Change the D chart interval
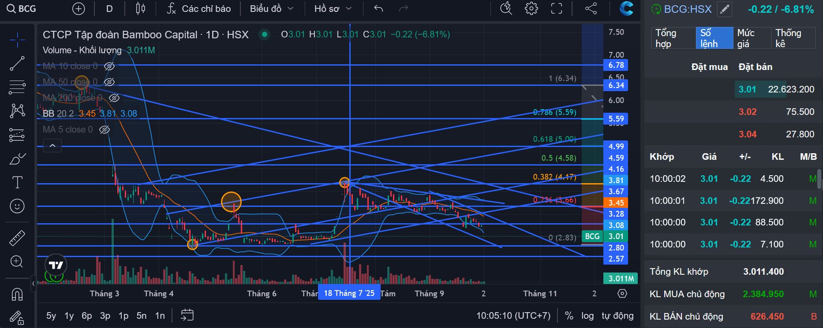The width and height of the screenshot is (823, 328). coord(109,8)
